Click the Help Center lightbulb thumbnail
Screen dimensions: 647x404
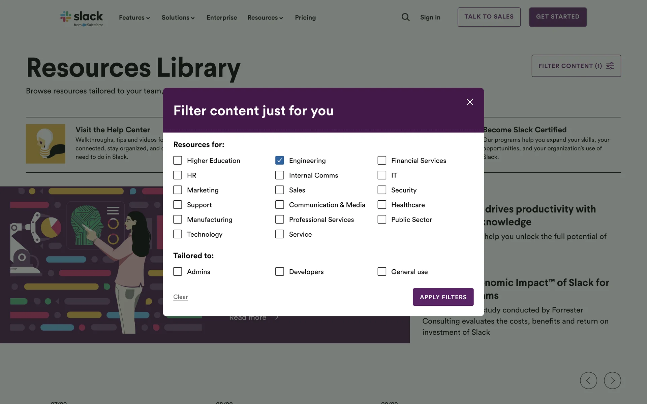(x=45, y=144)
